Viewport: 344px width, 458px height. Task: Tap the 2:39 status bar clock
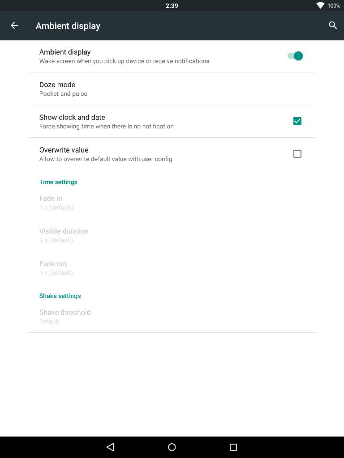coord(172,5)
